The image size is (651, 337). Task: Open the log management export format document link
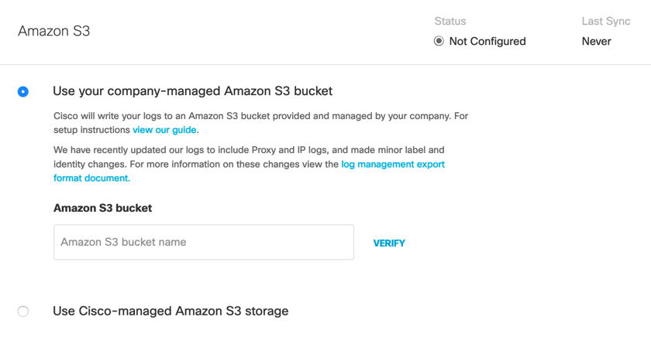point(393,164)
